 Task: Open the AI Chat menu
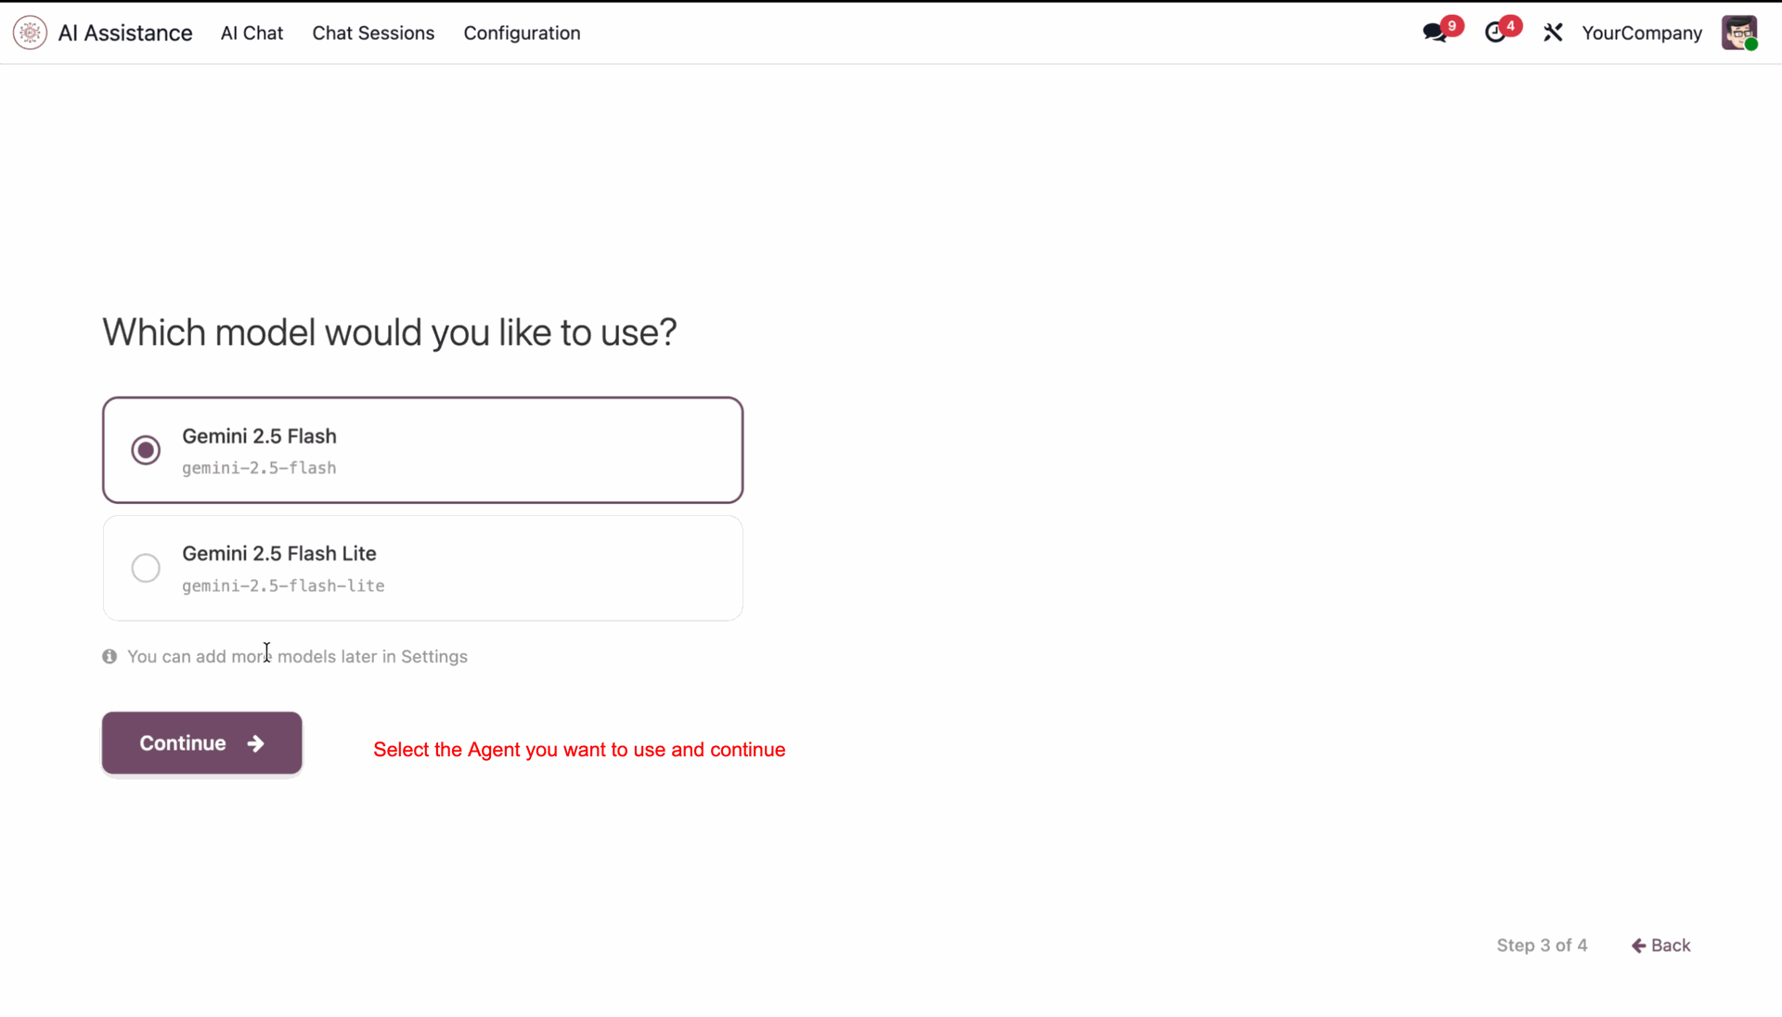click(252, 33)
